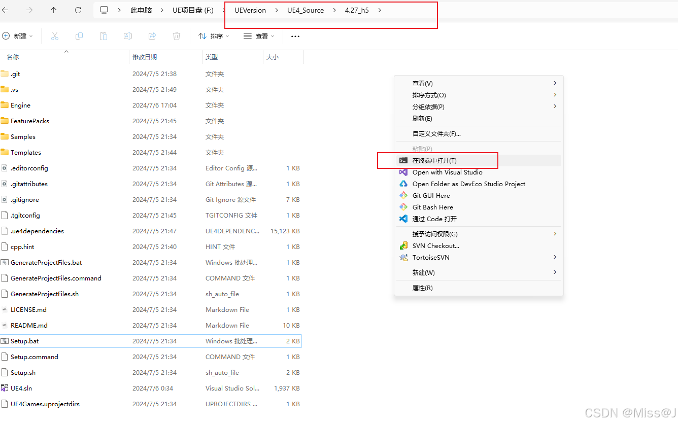The image size is (678, 424).
Task: Click the Git Bash Here icon
Action: pyautogui.click(x=403, y=207)
